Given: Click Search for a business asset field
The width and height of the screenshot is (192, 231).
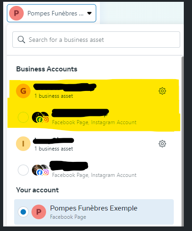Looking at the screenshot, I should 96,40.
